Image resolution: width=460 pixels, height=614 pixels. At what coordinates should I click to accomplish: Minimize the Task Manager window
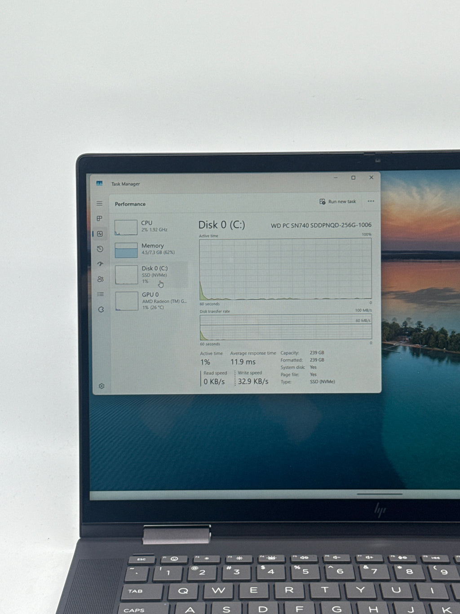336,178
